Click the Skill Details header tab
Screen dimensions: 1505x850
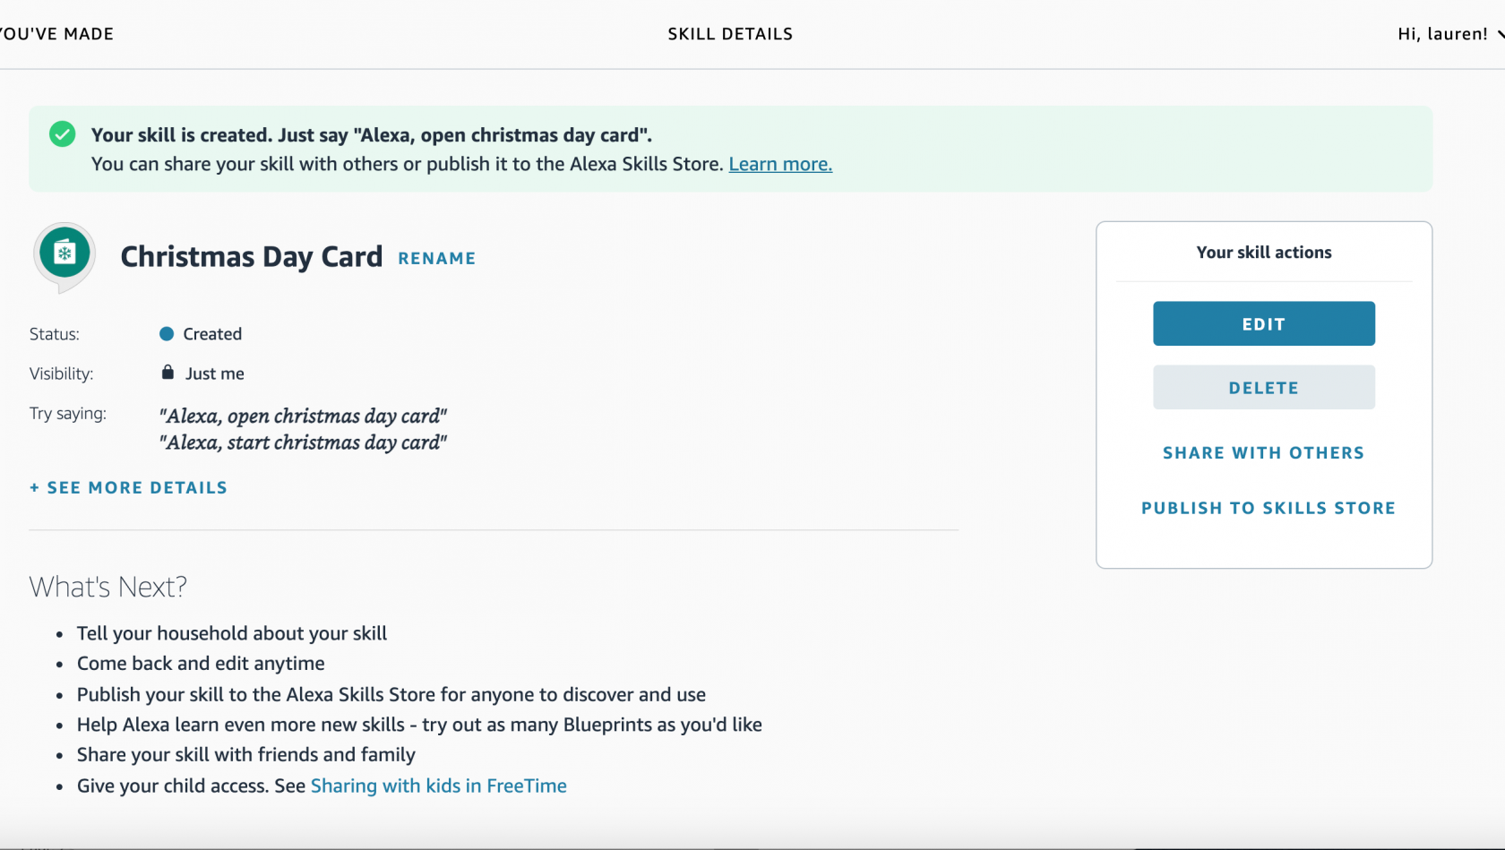730,34
